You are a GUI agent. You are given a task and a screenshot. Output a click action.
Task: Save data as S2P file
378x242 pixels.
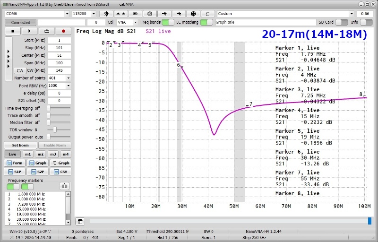(x=38, y=172)
